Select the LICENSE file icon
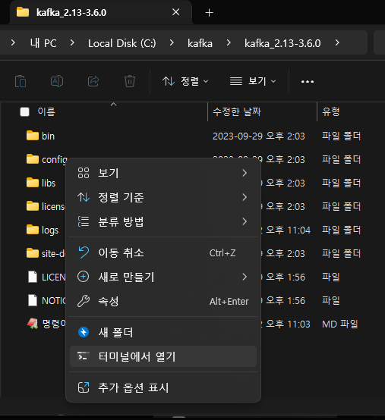Image resolution: width=385 pixels, height=420 pixels. pos(33,277)
